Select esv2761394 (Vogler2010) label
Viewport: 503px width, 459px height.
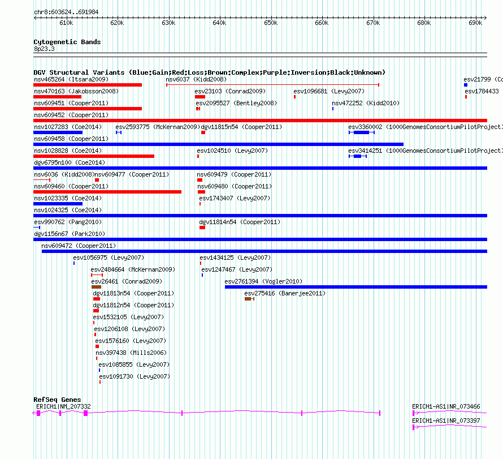(x=263, y=281)
